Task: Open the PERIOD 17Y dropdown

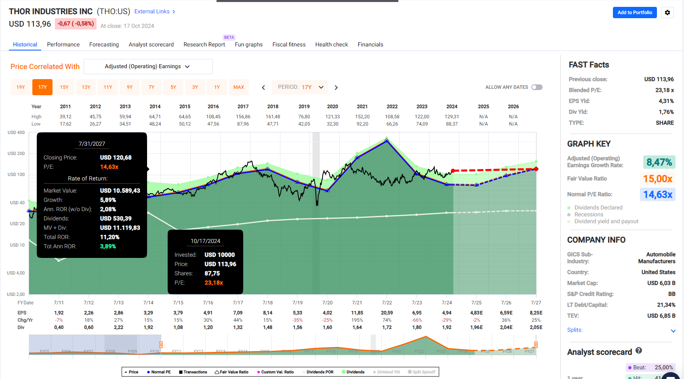Action: point(301,87)
